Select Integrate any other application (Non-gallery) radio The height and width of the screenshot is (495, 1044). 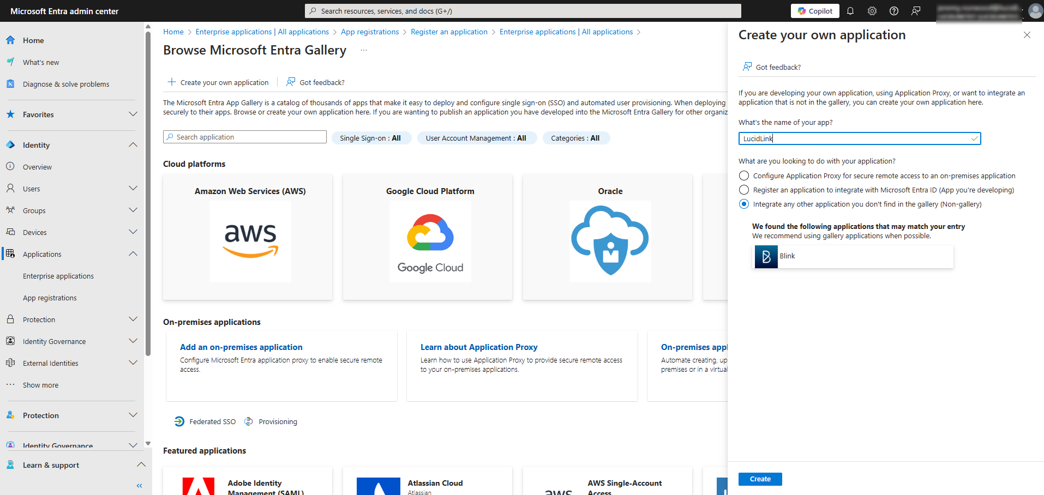[744, 204]
